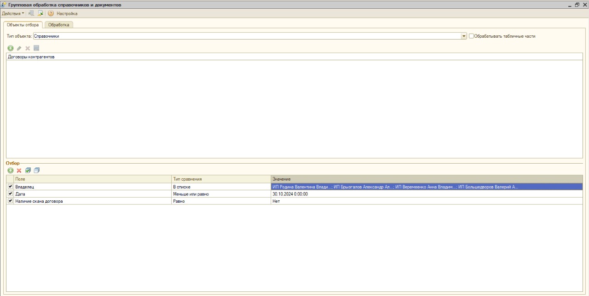
Task: Click the Настройка button
Action: [x=67, y=14]
